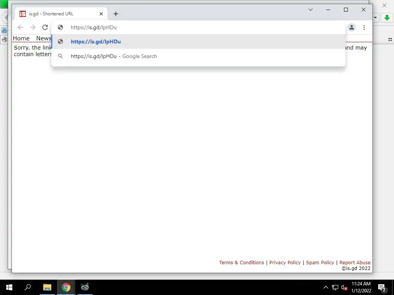Reload the page in Chrome
Screen dimensions: 394x295
coord(45,27)
